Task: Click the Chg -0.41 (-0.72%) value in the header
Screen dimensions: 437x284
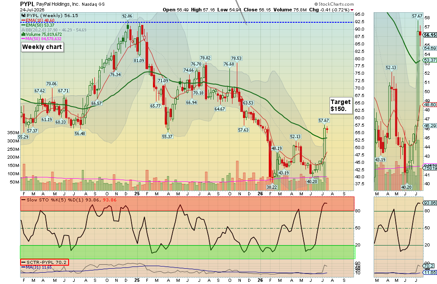Action: (329, 10)
